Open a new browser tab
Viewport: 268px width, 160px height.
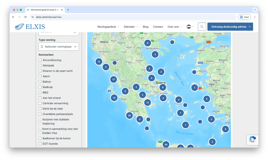point(68,10)
